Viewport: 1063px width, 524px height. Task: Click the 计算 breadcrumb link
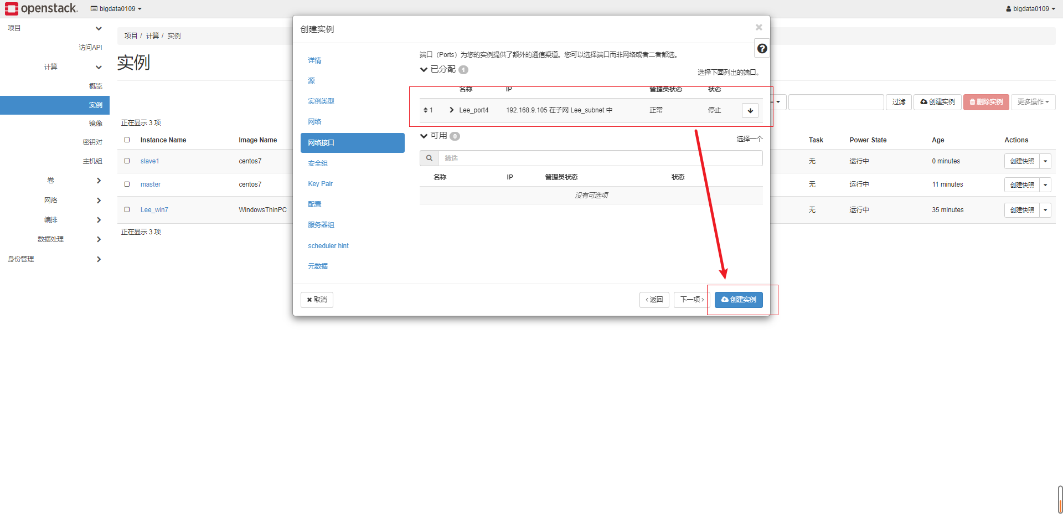point(152,35)
